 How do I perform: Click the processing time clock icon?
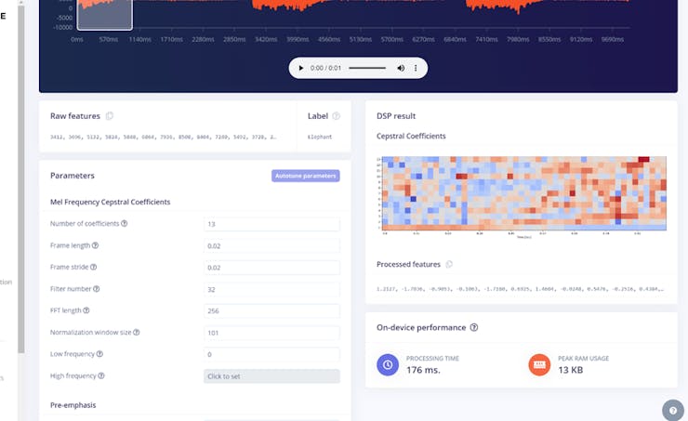[x=388, y=365]
